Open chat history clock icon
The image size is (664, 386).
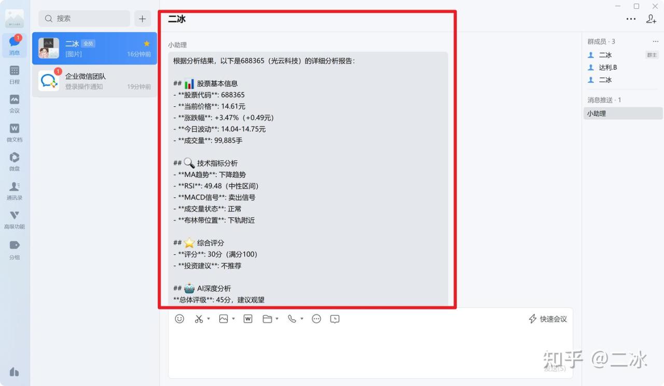pos(335,319)
